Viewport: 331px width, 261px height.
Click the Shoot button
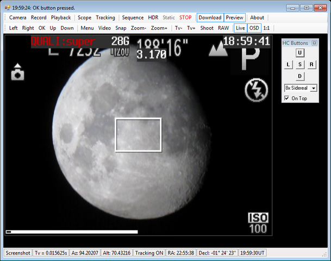[207, 28]
